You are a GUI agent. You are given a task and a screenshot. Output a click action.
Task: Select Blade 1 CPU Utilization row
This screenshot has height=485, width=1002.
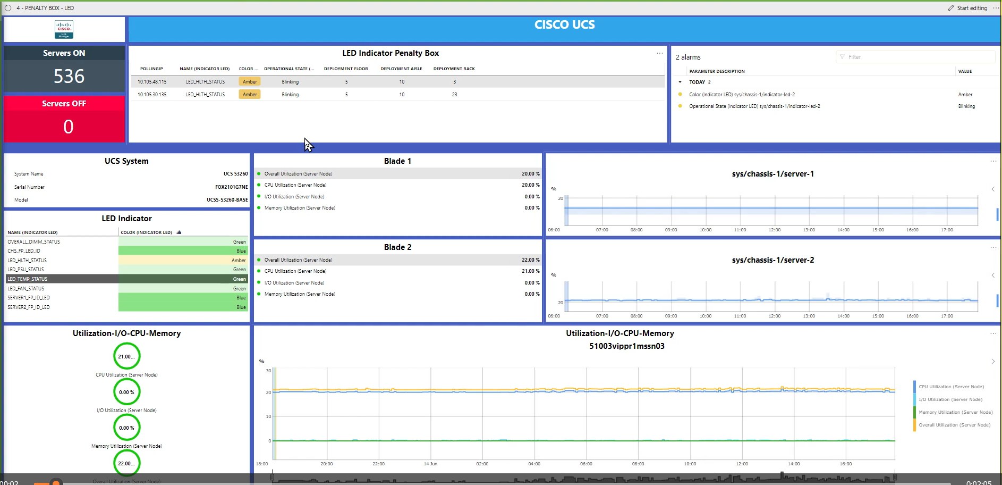tap(398, 185)
